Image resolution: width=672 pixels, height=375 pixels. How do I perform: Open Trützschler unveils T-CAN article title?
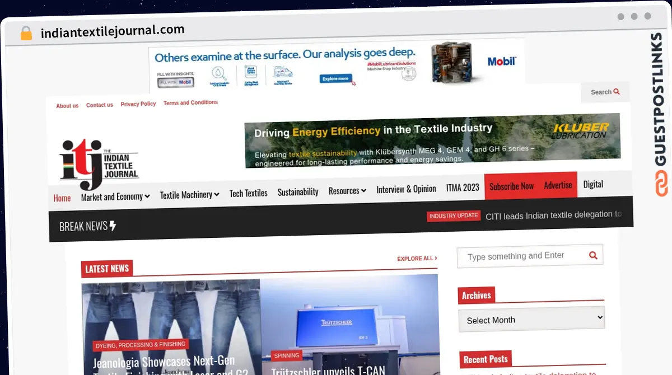point(328,371)
